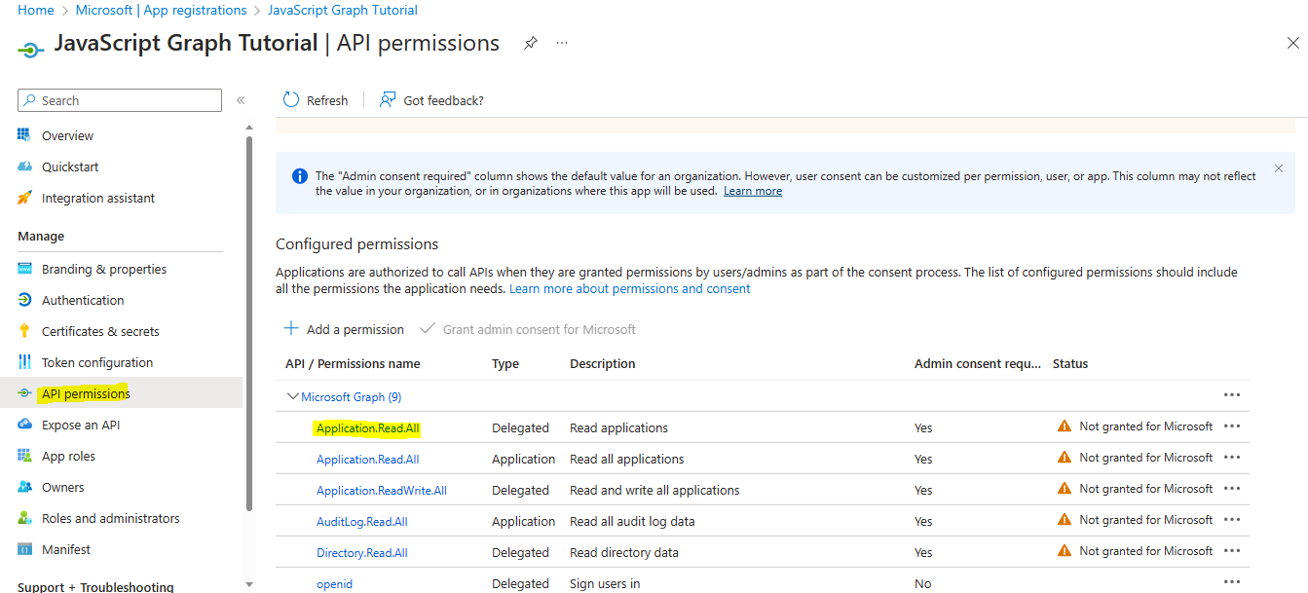Screen dimensions: 1308x593
Task: Click 'Read directory data' description
Action: (624, 552)
